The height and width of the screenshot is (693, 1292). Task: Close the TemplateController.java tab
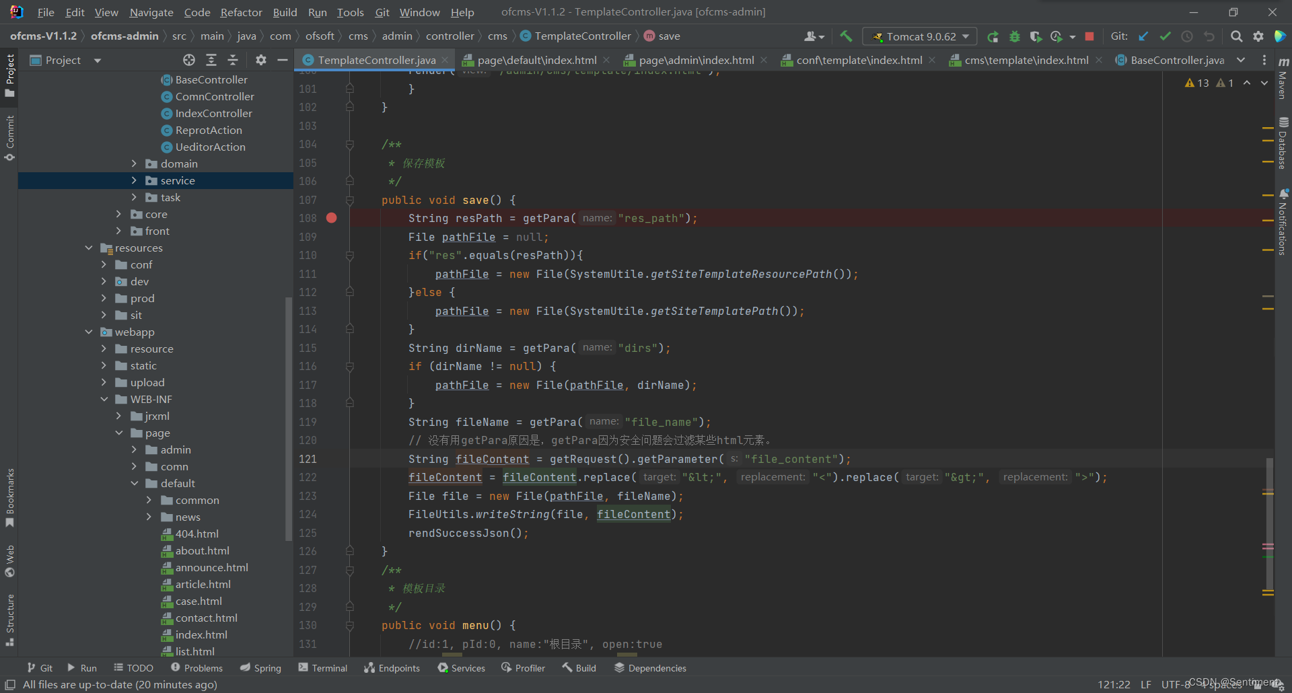coord(445,60)
